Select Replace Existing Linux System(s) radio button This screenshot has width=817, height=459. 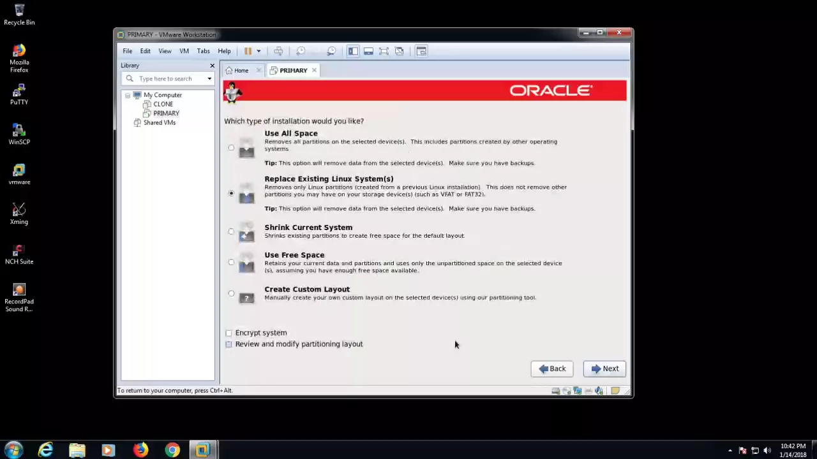[231, 193]
